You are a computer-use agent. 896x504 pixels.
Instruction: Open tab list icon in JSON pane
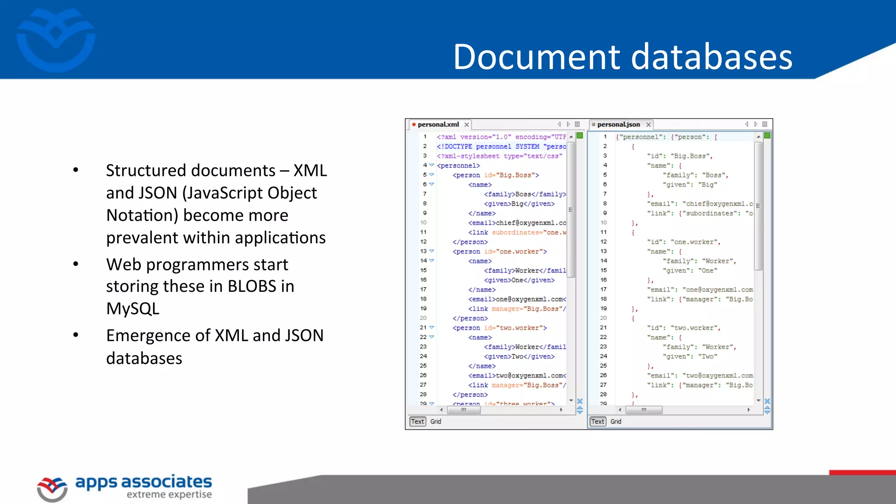coord(765,124)
